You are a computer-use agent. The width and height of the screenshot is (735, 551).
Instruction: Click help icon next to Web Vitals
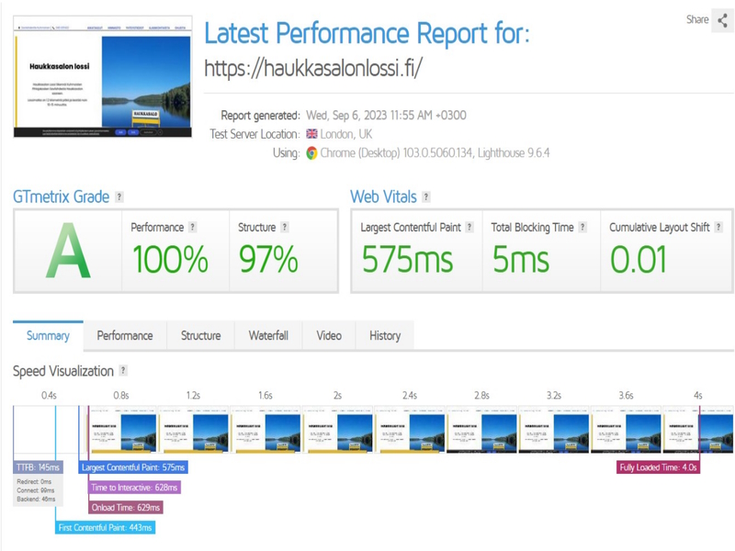[x=426, y=197]
